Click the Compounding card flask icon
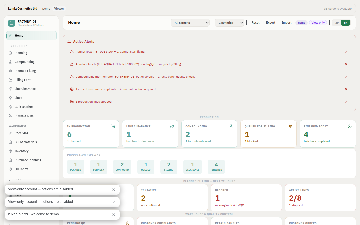 (x=231, y=126)
